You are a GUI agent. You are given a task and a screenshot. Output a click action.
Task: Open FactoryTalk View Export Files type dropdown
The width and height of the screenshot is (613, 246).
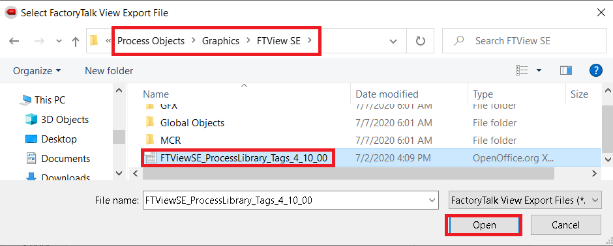point(525,200)
